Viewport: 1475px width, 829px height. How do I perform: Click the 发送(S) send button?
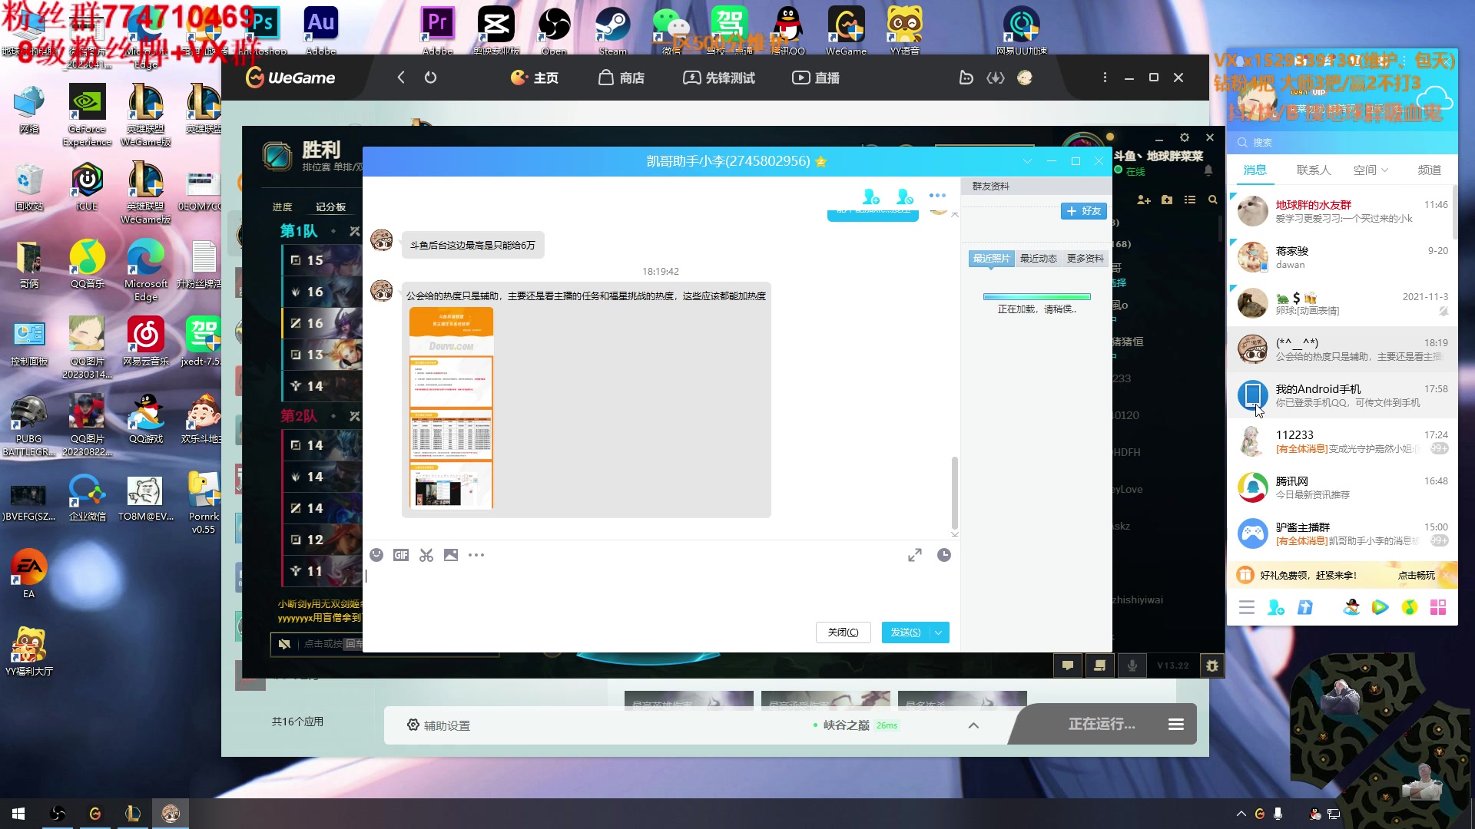pyautogui.click(x=906, y=632)
